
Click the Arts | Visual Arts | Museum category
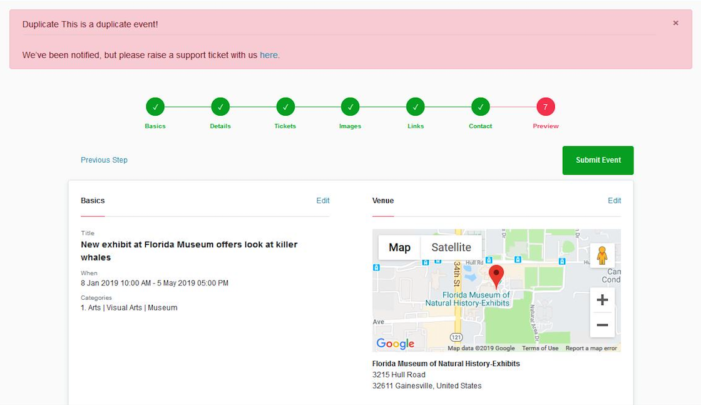point(133,307)
